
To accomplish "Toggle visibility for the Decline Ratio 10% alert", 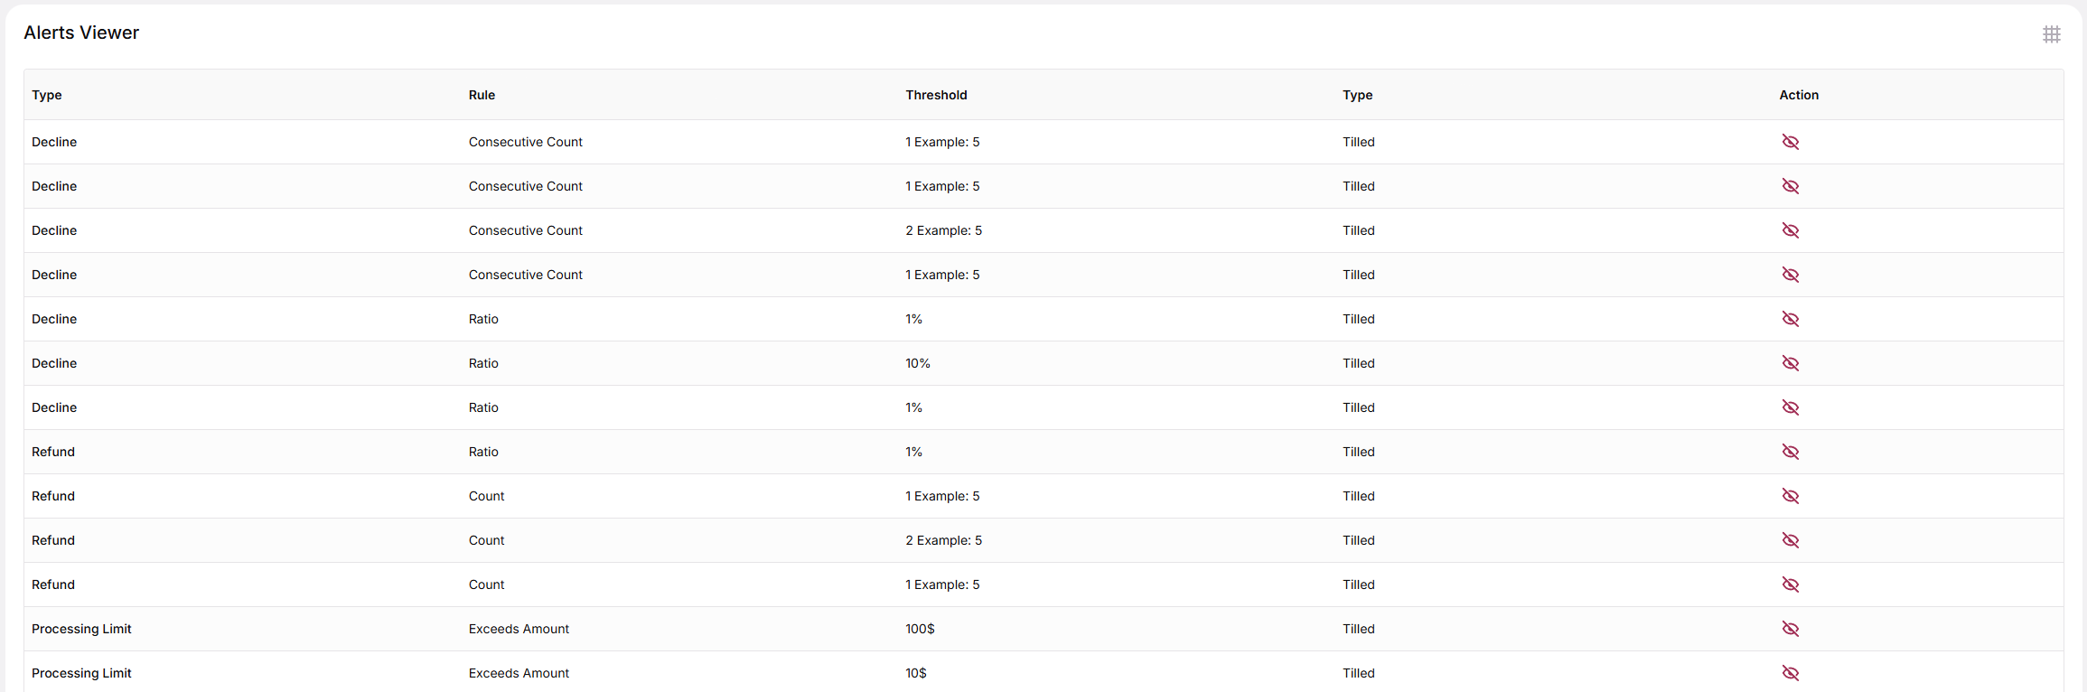I will [1790, 363].
